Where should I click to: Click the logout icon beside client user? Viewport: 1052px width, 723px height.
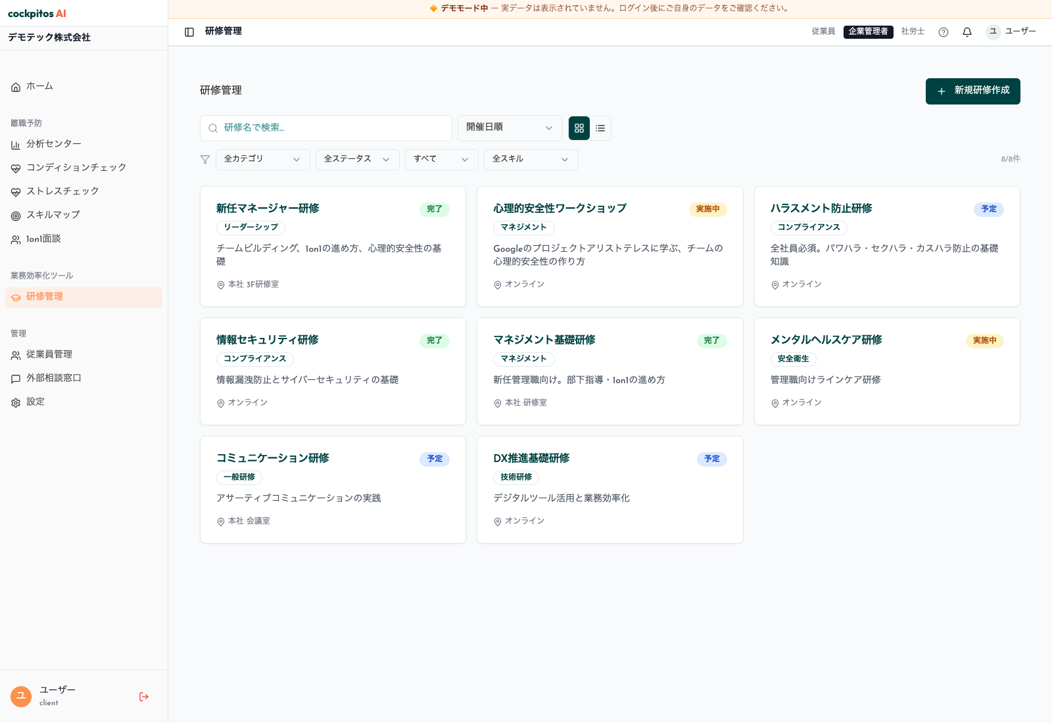click(144, 697)
